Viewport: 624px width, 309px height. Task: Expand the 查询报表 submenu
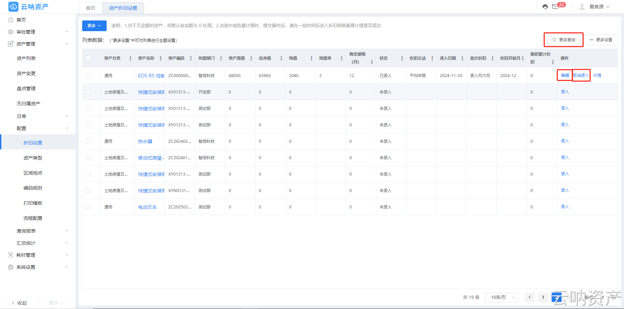click(67, 231)
